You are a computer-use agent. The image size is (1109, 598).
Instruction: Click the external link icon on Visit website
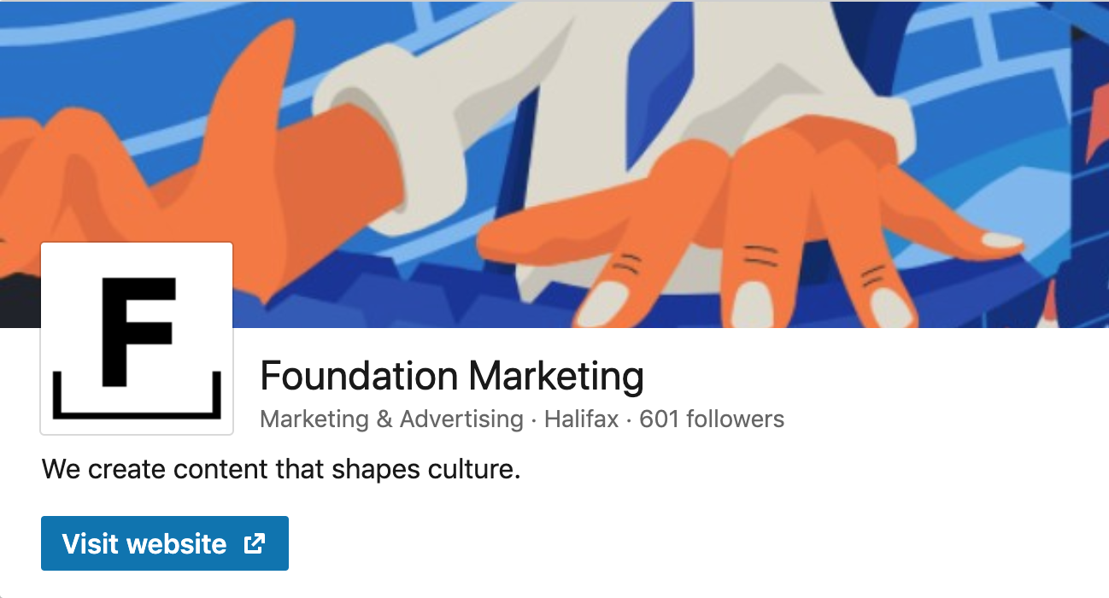pos(255,543)
